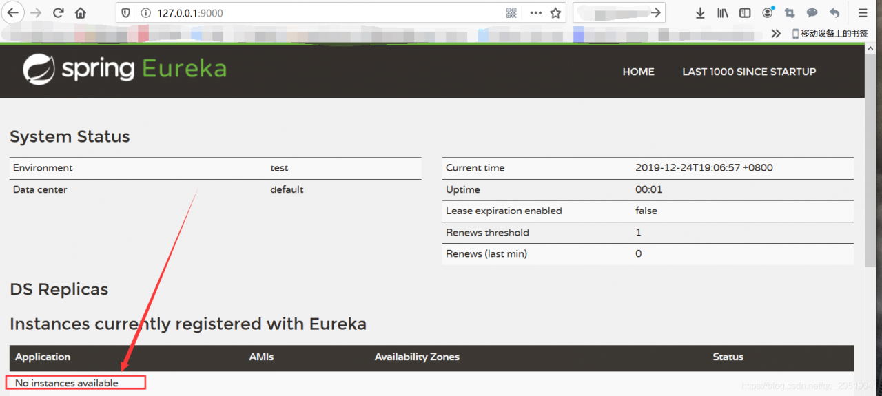Go back with the browser back arrow

click(x=13, y=12)
